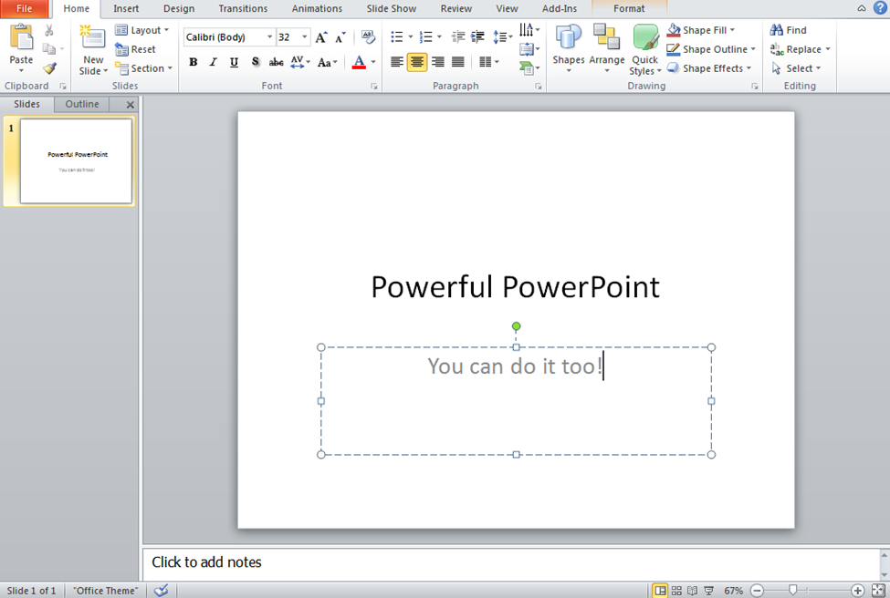The height and width of the screenshot is (598, 890).
Task: Decrease font size with Shrink Font
Action: (x=340, y=37)
